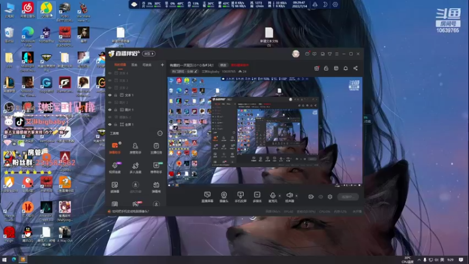The image size is (469, 264).
Task: Toggle visibility of the 文本 2 source
Action: [x=110, y=87]
